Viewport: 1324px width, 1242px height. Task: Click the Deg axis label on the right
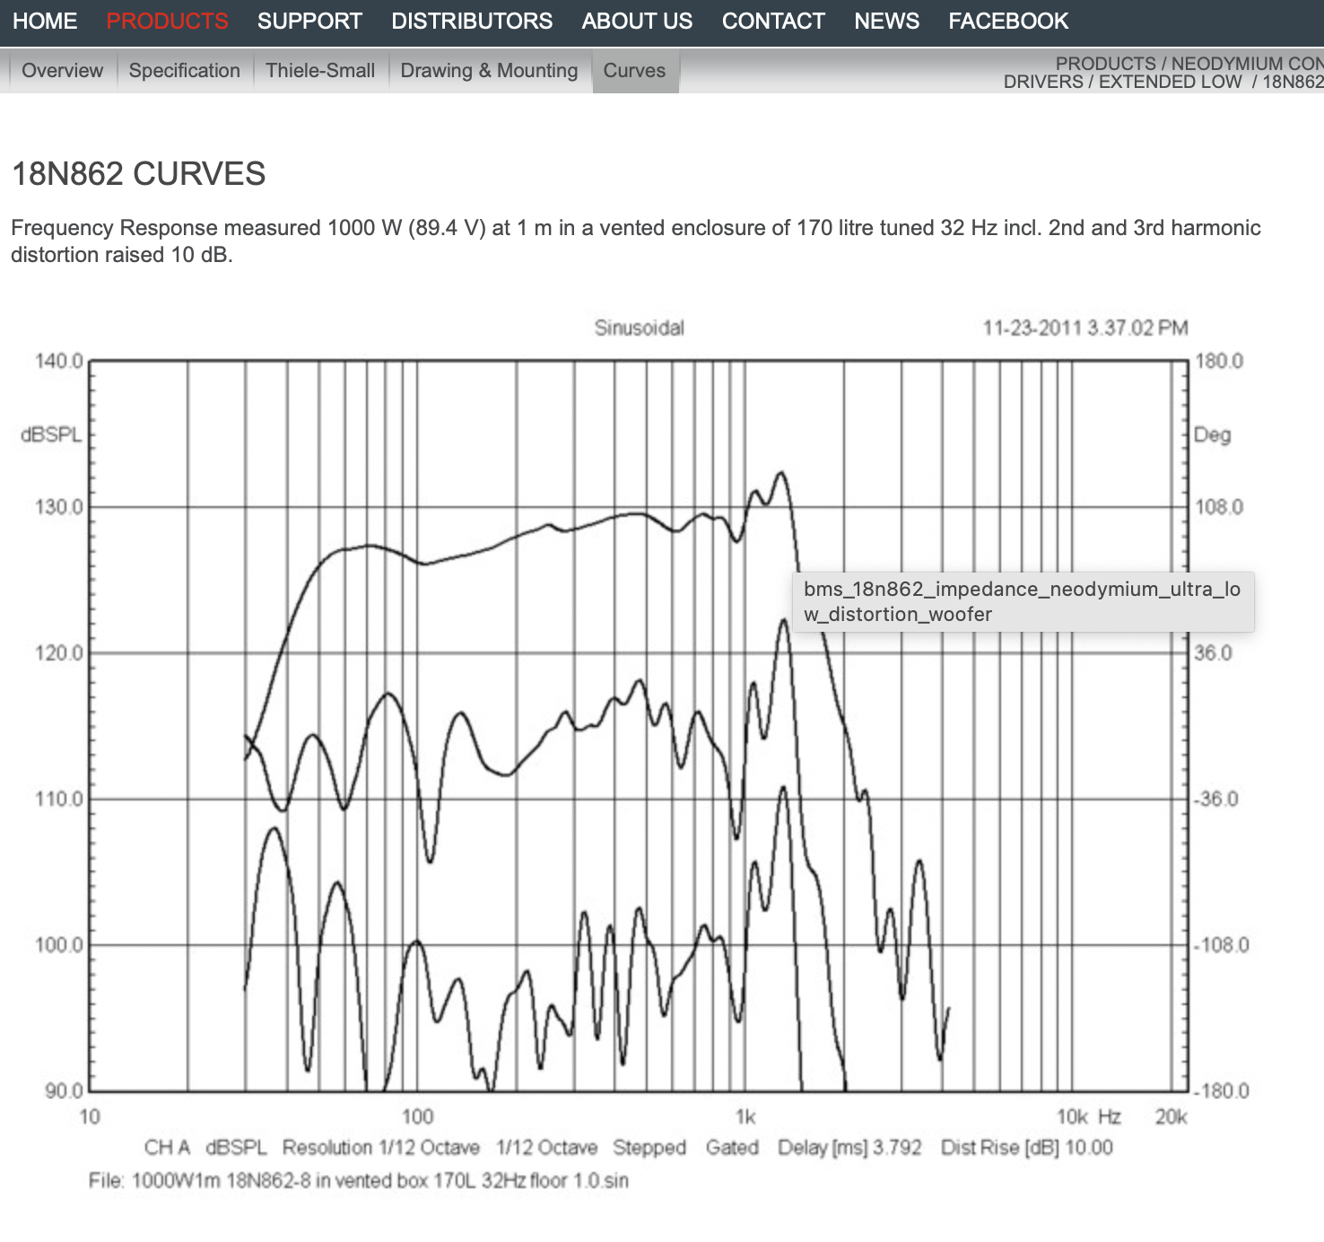[x=1212, y=434]
